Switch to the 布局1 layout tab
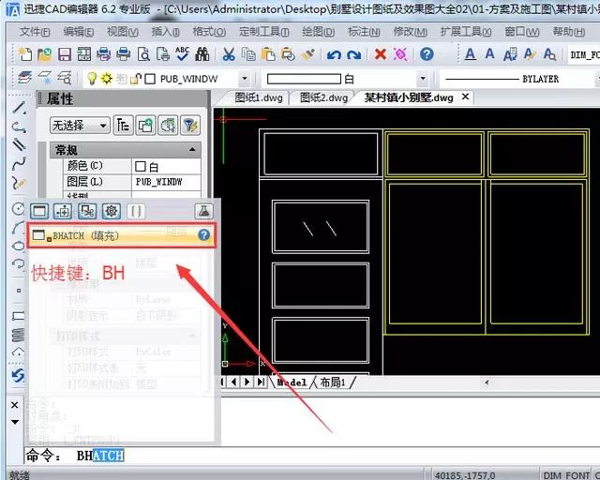Image resolution: width=600 pixels, height=480 pixels. 332,382
